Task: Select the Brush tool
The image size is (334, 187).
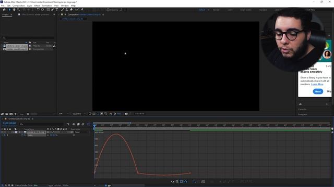Action: coord(63,10)
